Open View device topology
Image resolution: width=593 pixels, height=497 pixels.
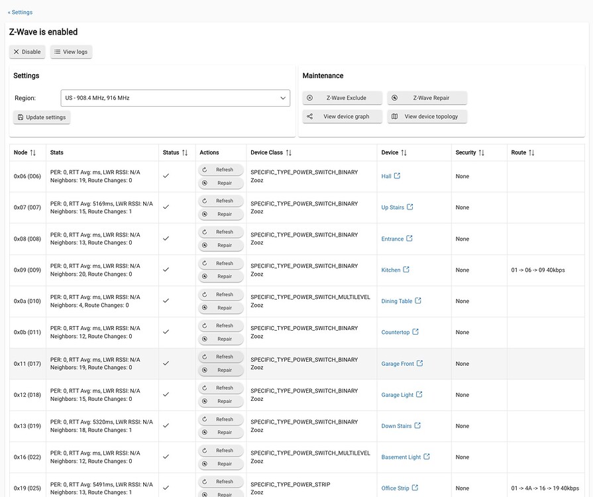427,117
